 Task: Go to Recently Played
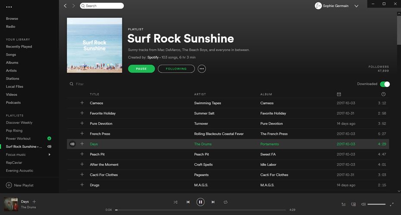(19, 47)
